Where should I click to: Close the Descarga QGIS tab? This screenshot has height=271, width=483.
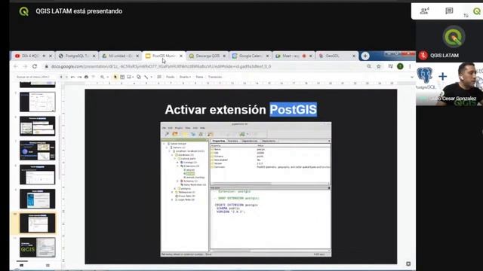[x=224, y=56]
